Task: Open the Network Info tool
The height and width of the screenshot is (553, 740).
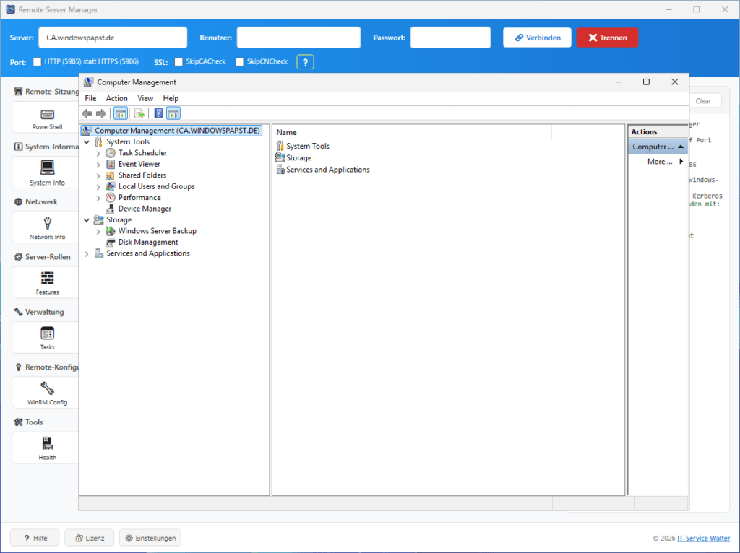Action: 46,227
